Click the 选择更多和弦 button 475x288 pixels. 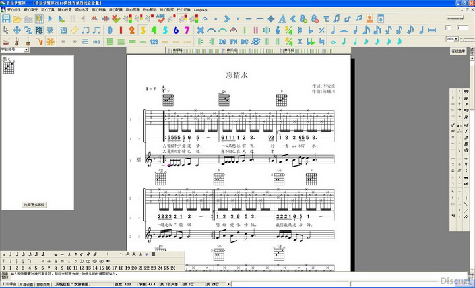(35, 205)
